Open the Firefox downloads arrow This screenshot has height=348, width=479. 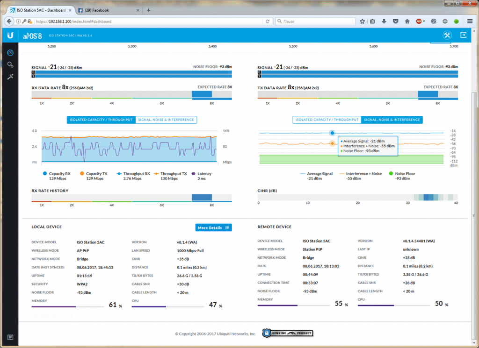384,21
